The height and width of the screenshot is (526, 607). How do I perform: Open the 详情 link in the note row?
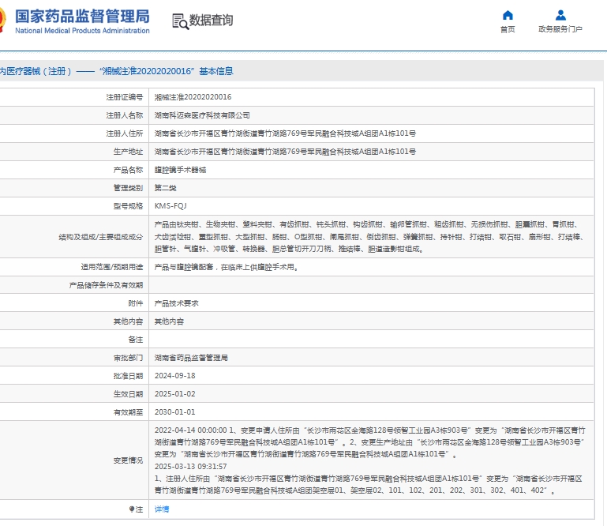(162, 509)
